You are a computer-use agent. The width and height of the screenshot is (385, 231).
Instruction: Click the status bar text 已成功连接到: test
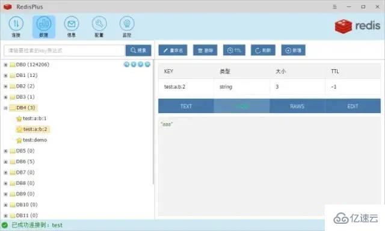(x=37, y=225)
